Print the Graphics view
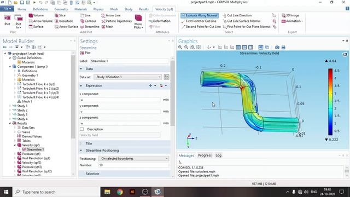Screen dimensions: 350x197 point(283,47)
